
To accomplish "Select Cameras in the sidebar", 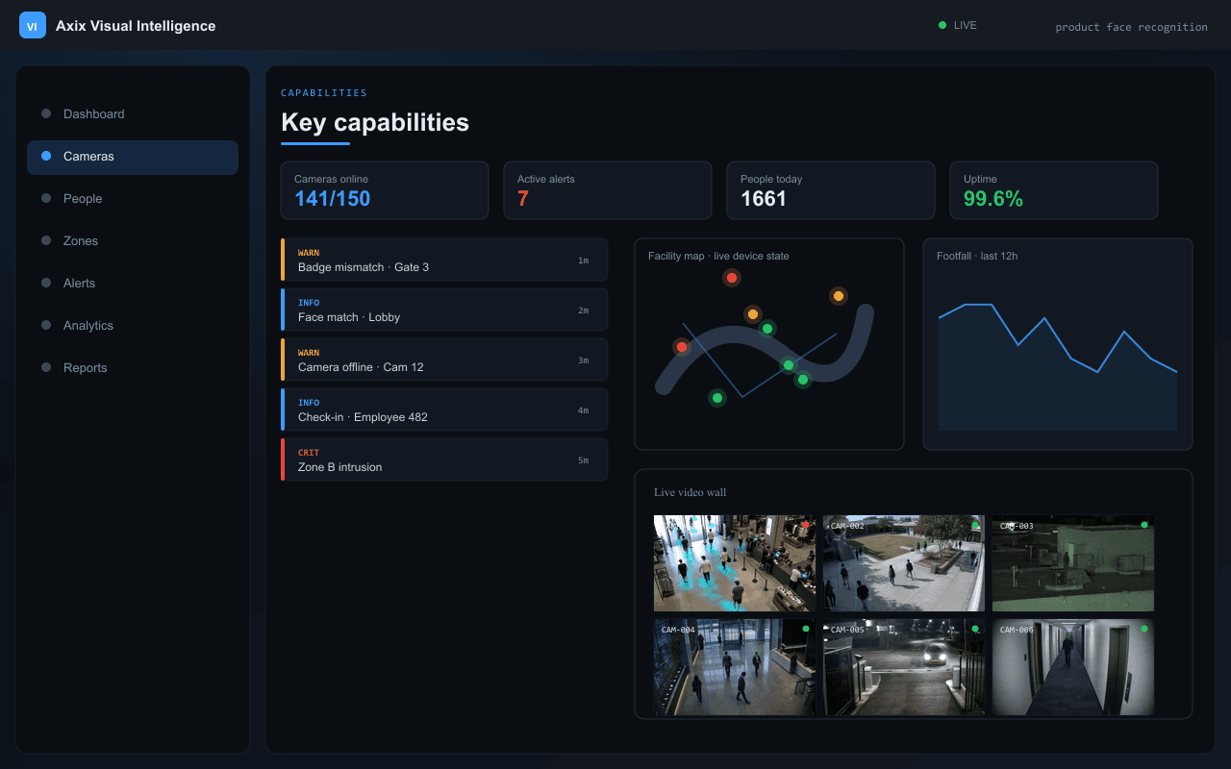I will (133, 157).
